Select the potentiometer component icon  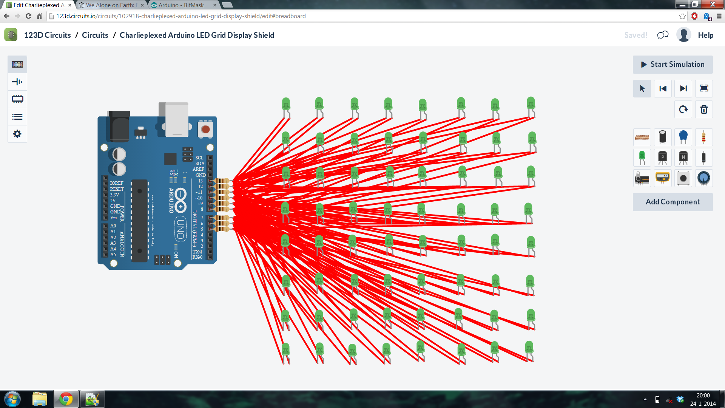click(x=705, y=178)
